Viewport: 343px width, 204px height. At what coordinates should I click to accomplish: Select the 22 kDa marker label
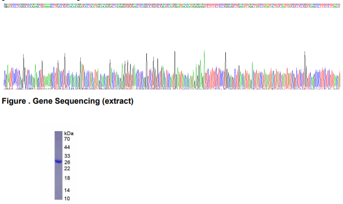point(67,168)
